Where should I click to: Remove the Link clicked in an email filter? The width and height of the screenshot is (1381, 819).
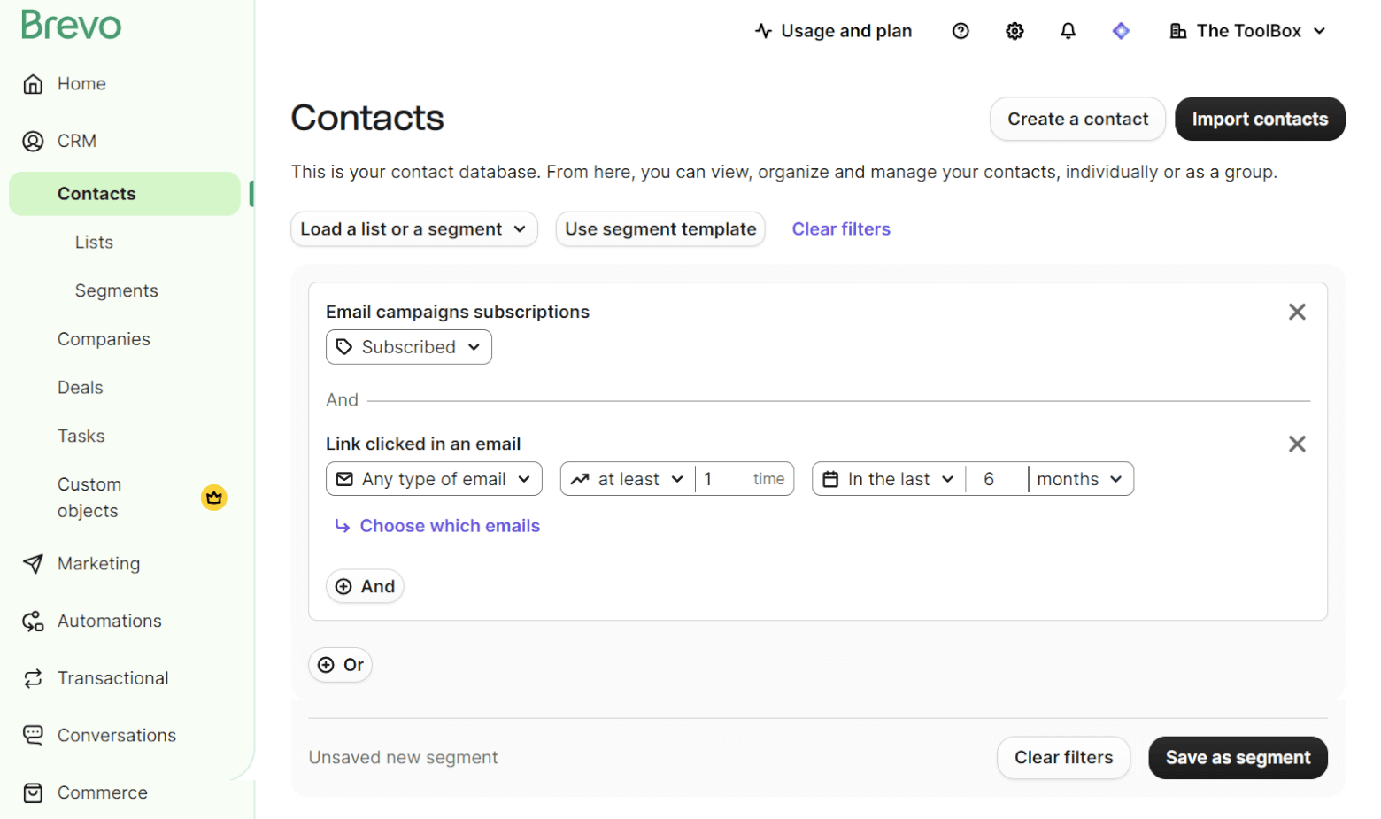[x=1297, y=444]
